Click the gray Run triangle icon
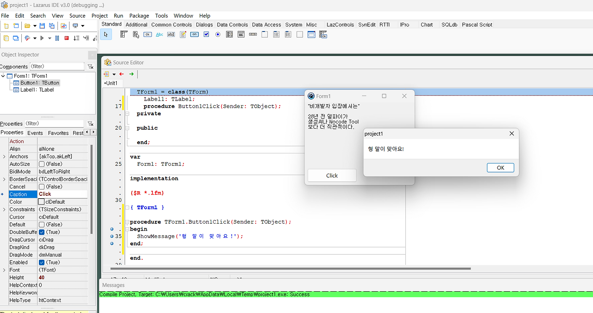Screen dimensions: 593x313 coord(42,38)
